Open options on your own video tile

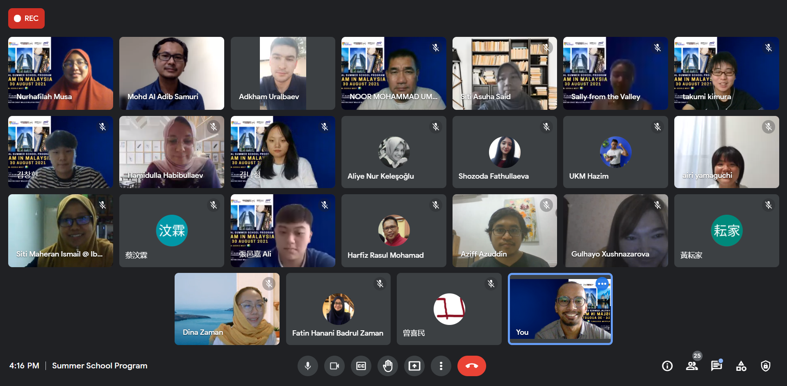(x=602, y=284)
